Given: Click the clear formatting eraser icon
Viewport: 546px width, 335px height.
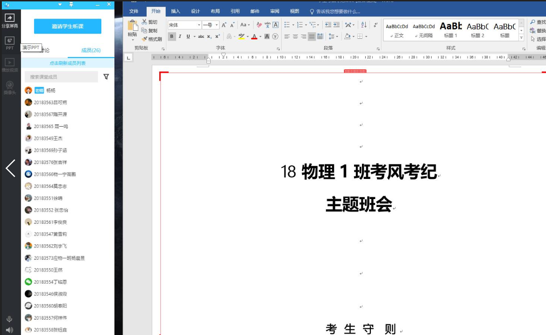Looking at the screenshot, I should click(x=259, y=25).
